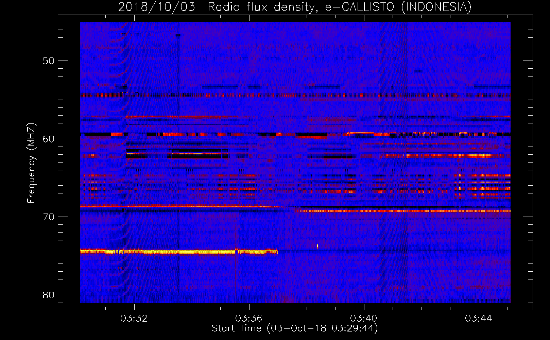Image resolution: width=550 pixels, height=340 pixels.
Task: Select the 70 frequency tick label
Action: (49, 217)
